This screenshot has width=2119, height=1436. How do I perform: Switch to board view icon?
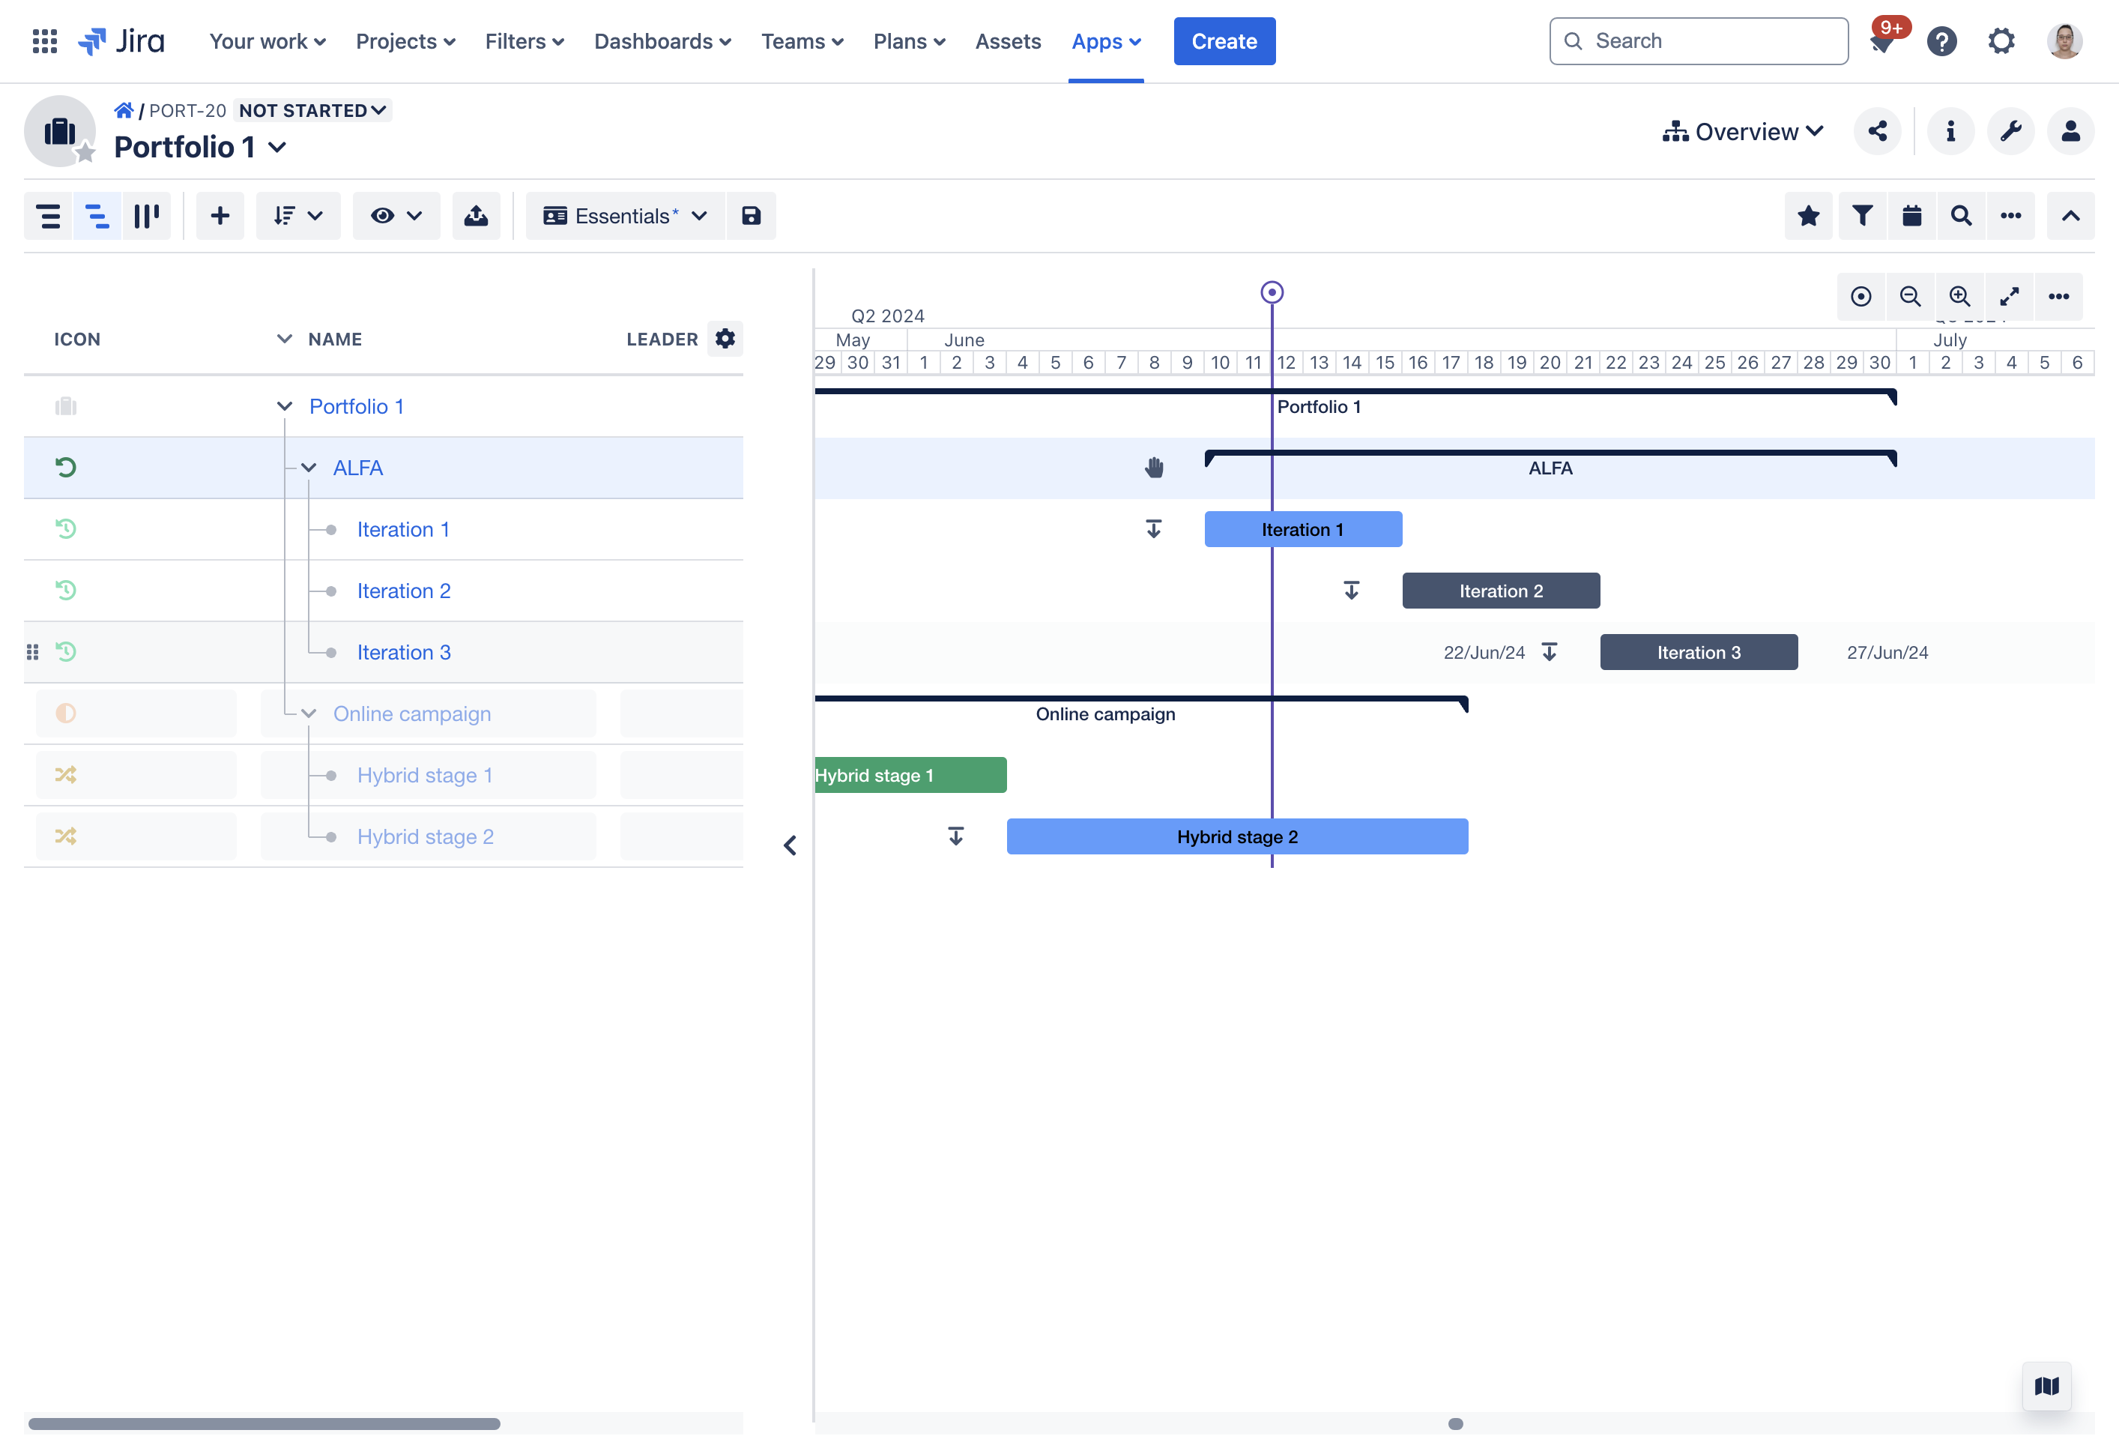click(x=146, y=216)
